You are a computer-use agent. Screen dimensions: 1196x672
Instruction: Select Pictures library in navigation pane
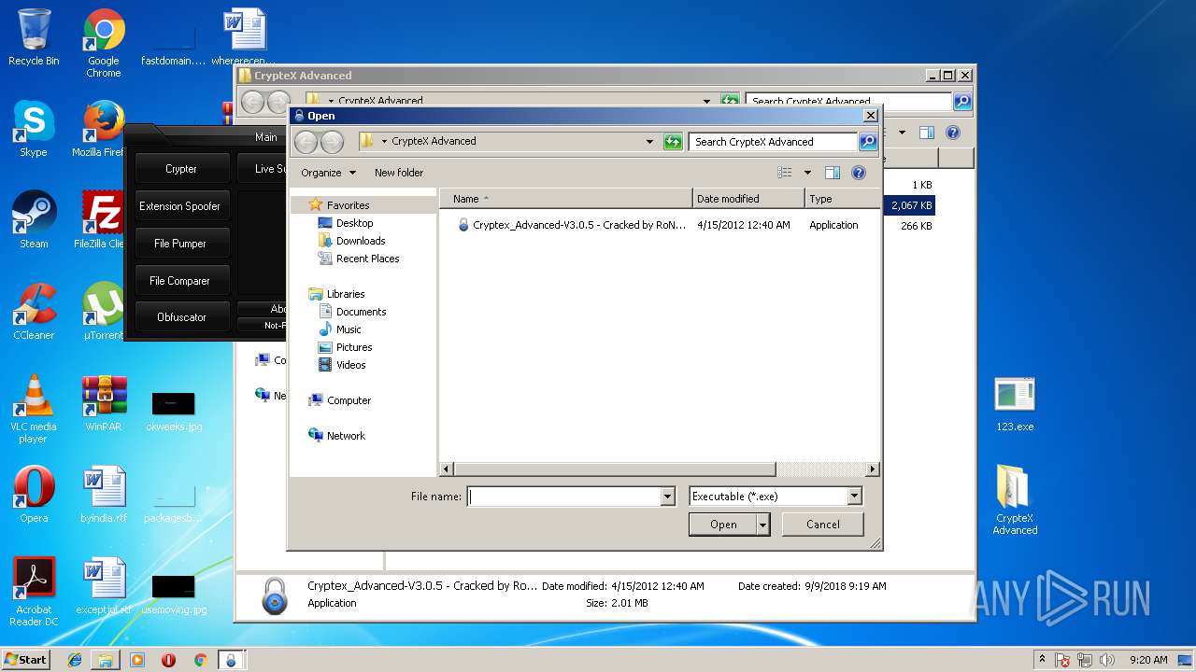point(345,347)
